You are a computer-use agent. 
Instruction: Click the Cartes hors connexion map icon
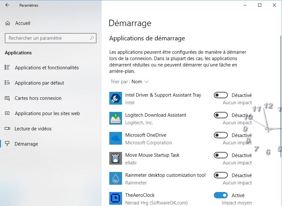click(x=7, y=98)
